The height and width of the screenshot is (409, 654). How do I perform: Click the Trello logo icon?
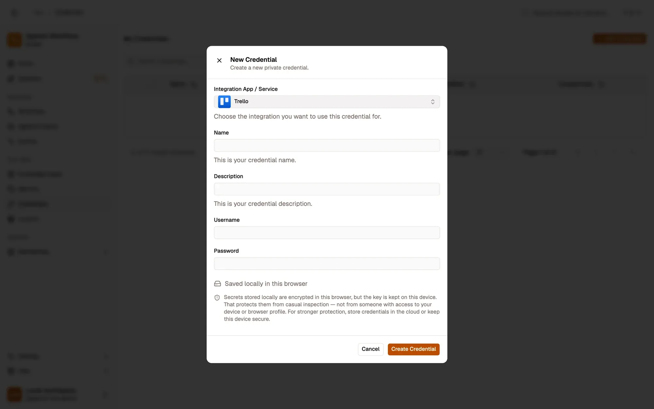pos(224,102)
